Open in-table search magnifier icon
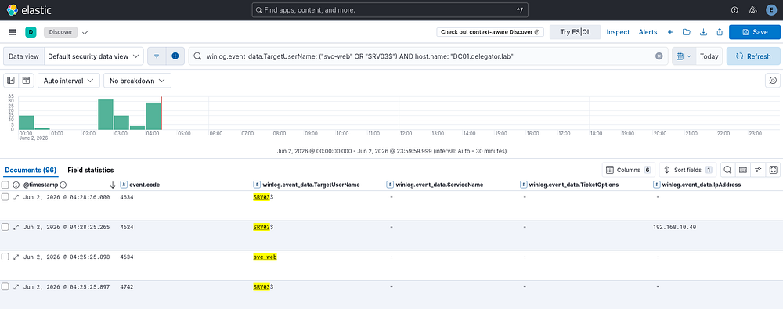 click(728, 171)
